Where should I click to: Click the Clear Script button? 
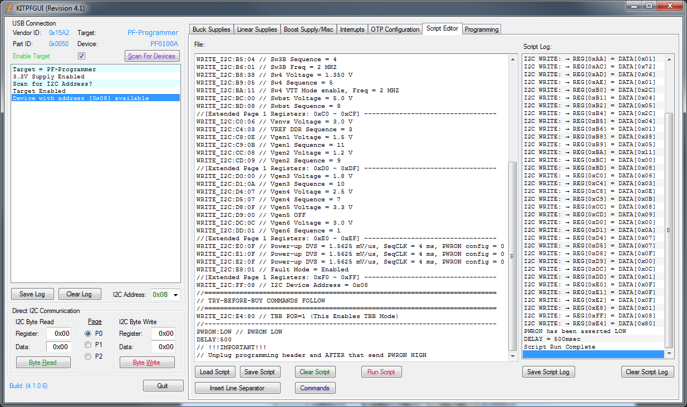point(315,372)
